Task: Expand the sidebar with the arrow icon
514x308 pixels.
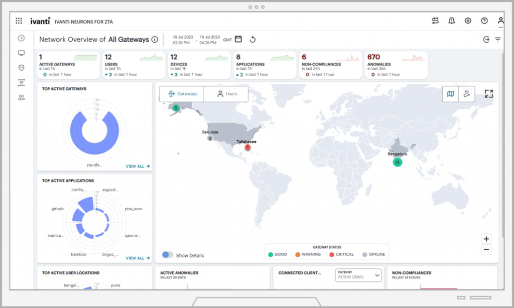Action: pos(21,38)
